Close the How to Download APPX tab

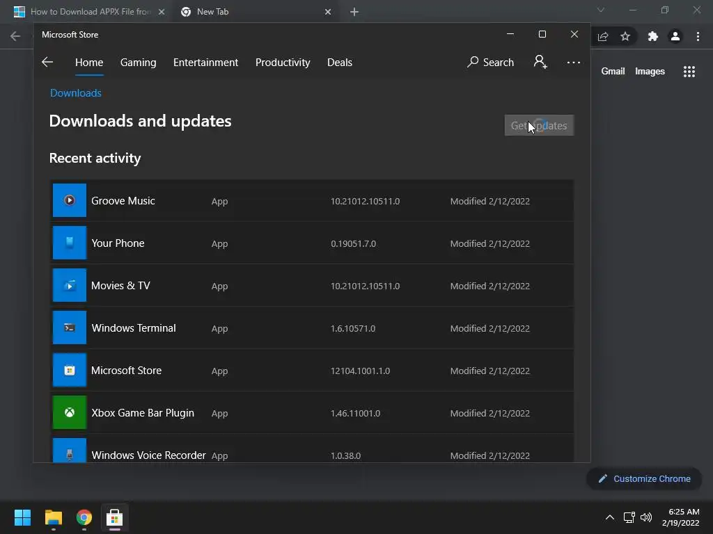(162, 12)
